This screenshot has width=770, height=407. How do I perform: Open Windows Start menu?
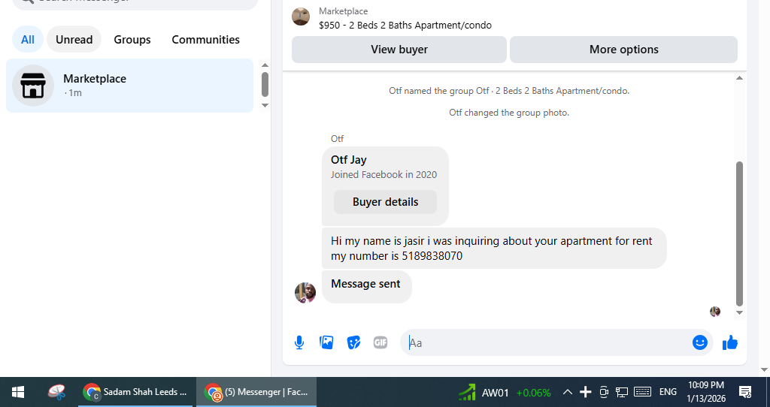click(18, 392)
